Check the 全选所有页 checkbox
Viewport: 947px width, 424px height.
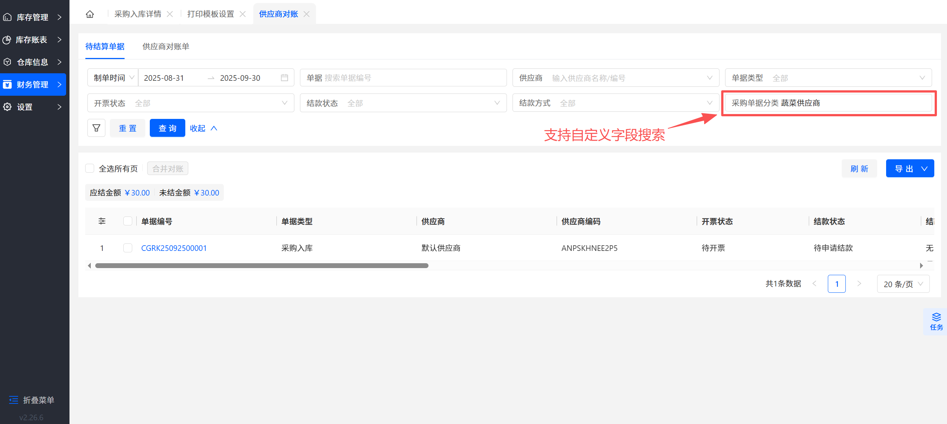click(x=90, y=169)
